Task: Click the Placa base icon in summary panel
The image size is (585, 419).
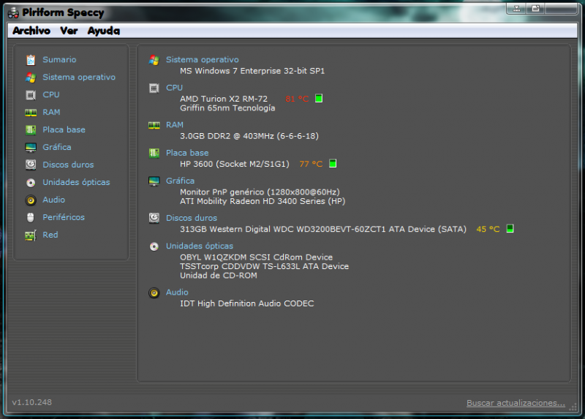Action: [154, 153]
